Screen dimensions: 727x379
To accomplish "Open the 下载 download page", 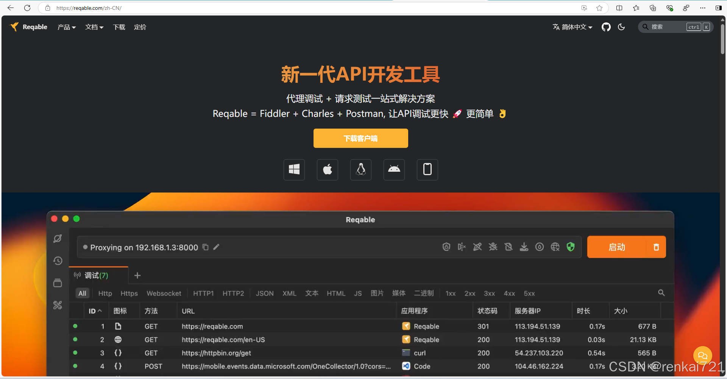I will point(119,27).
